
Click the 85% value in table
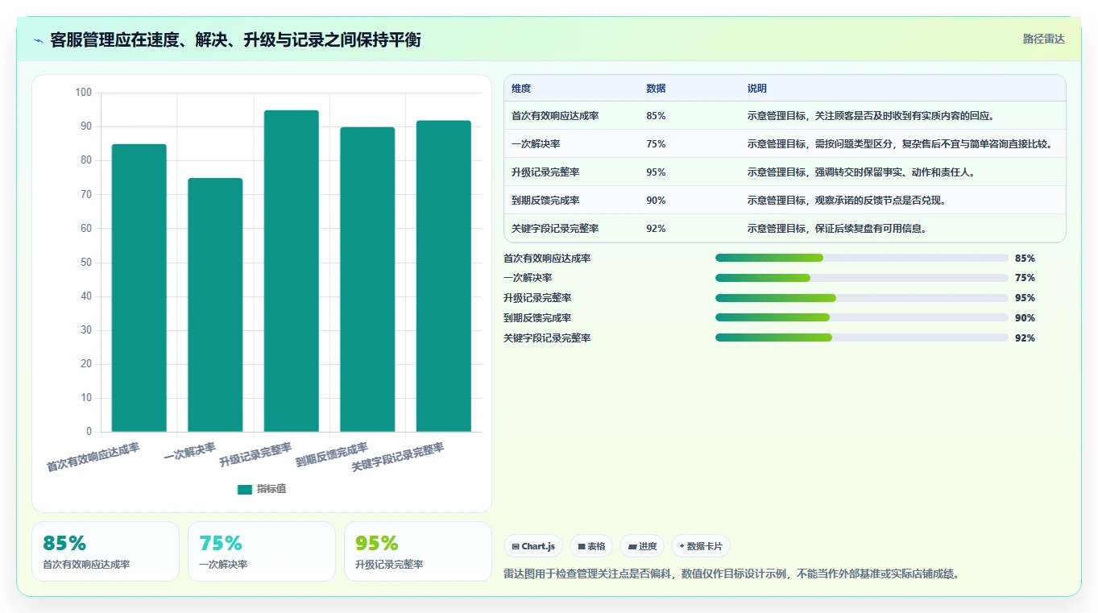(656, 116)
